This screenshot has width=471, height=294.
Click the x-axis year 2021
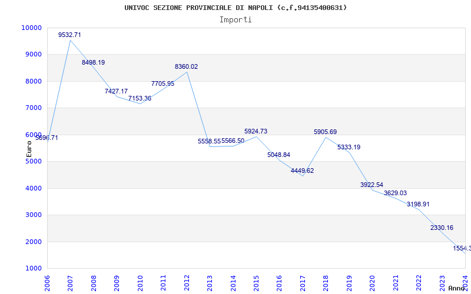click(396, 282)
